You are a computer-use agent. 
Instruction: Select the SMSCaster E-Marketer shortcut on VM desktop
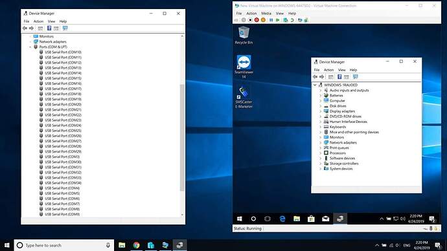[244, 97]
